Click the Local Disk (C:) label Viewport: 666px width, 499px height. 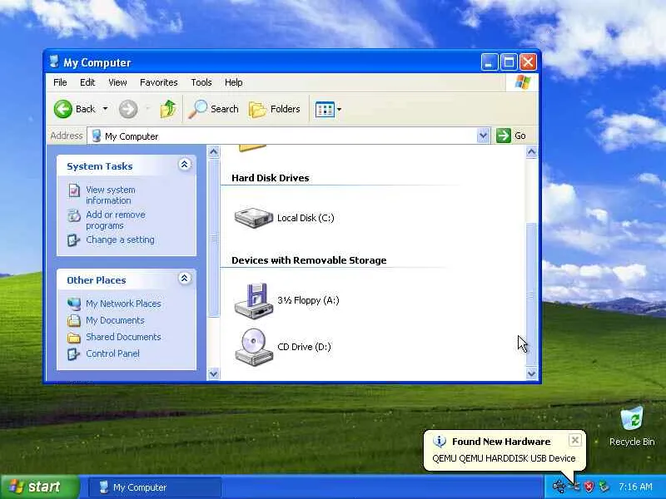pyautogui.click(x=306, y=218)
